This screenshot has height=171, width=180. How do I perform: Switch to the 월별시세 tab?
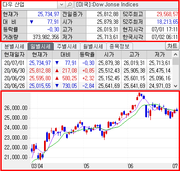point(93,46)
